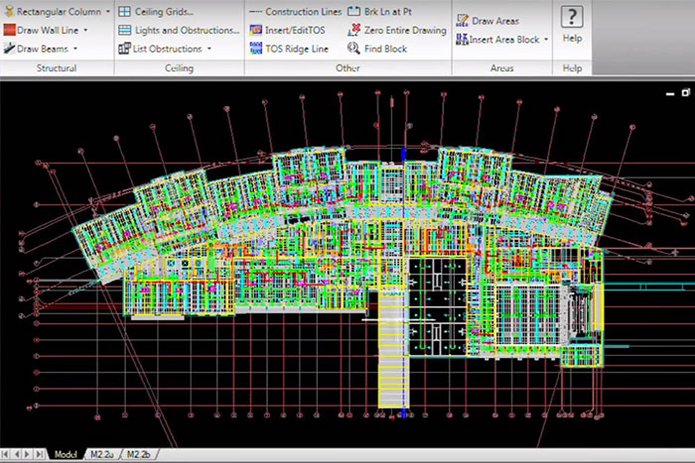
Task: Click the TOS Ridge Line label
Action: coord(297,49)
